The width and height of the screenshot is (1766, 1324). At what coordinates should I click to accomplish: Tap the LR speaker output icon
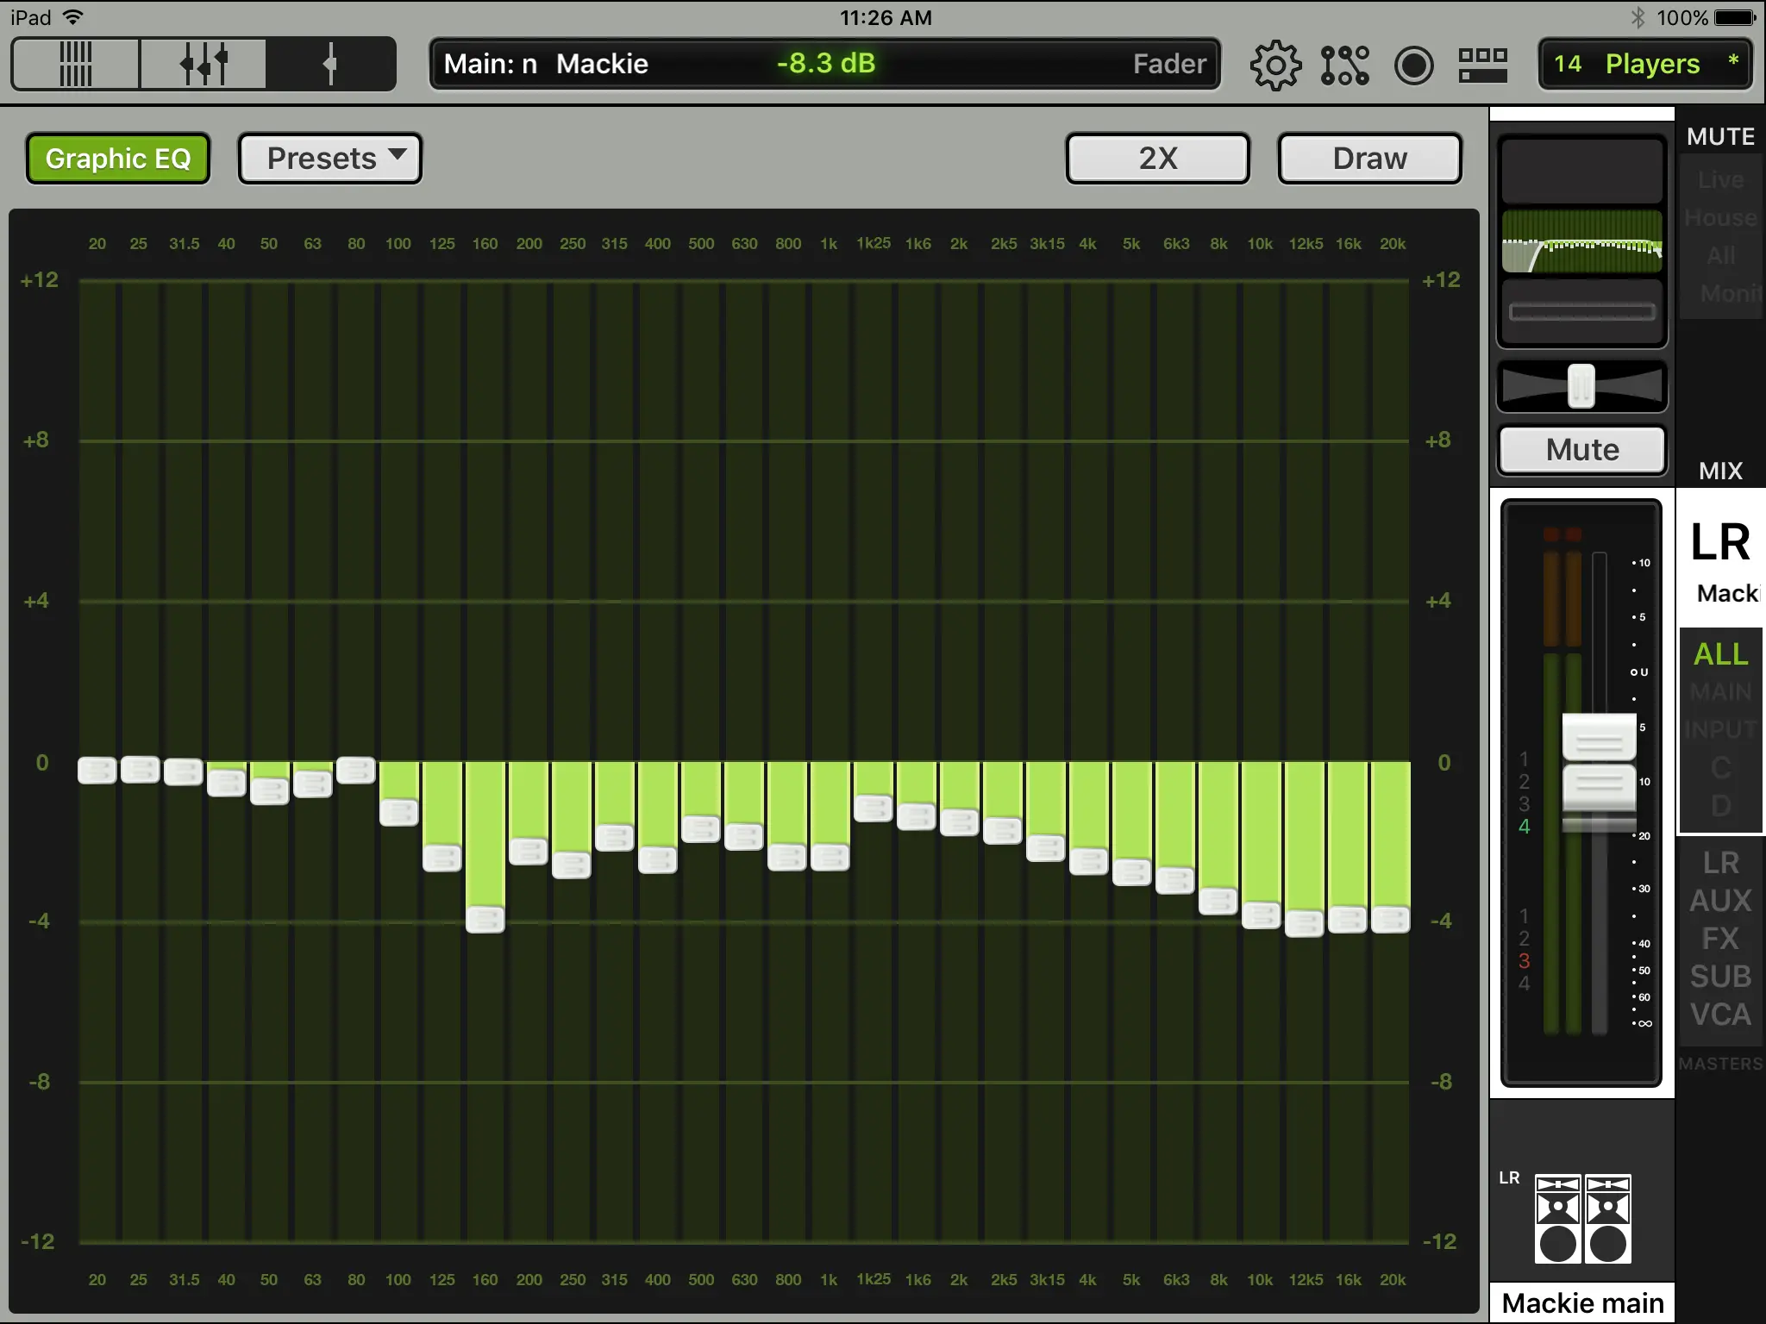1582,1219
